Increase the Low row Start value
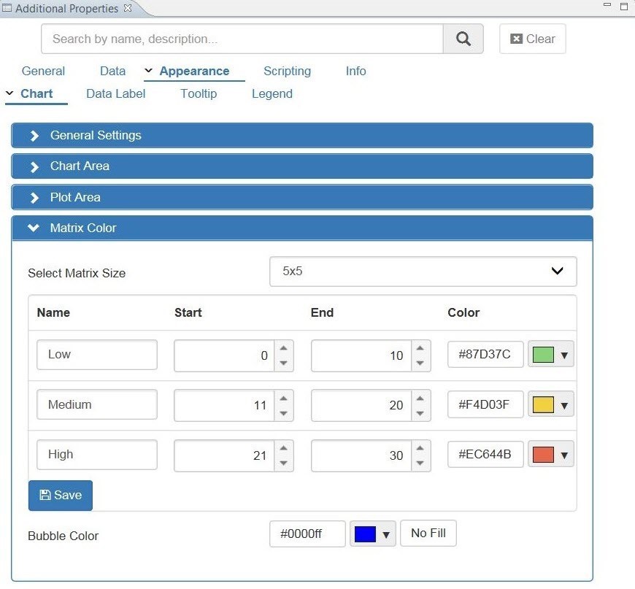Viewport: 635px width, 589px height. click(x=284, y=348)
